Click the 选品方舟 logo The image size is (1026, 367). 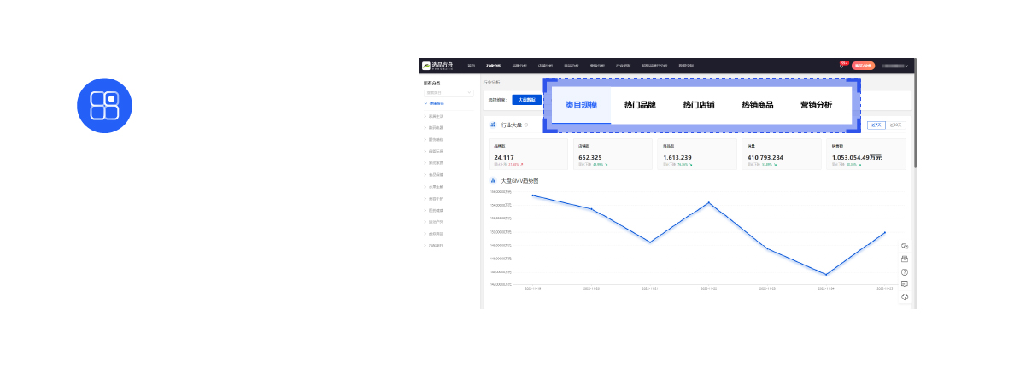pos(437,65)
